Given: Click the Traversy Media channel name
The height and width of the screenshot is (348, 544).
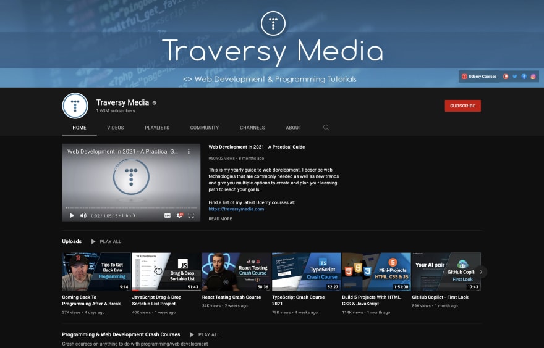Looking at the screenshot, I should tap(122, 102).
